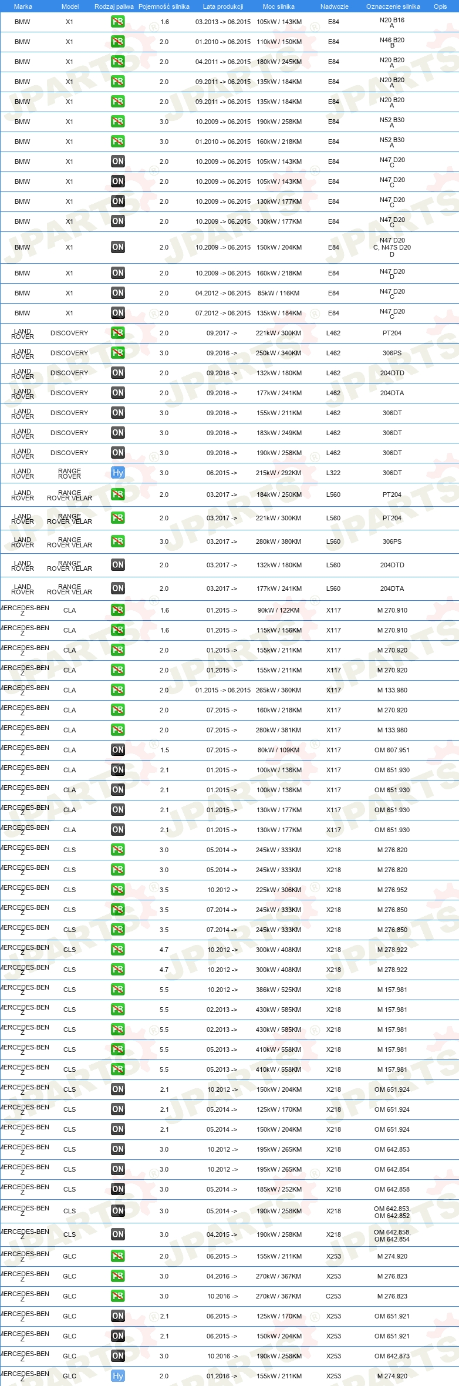Click the PB icon for Discovery 250kW / 340KM
The width and height of the screenshot is (459, 1386).
118,353
